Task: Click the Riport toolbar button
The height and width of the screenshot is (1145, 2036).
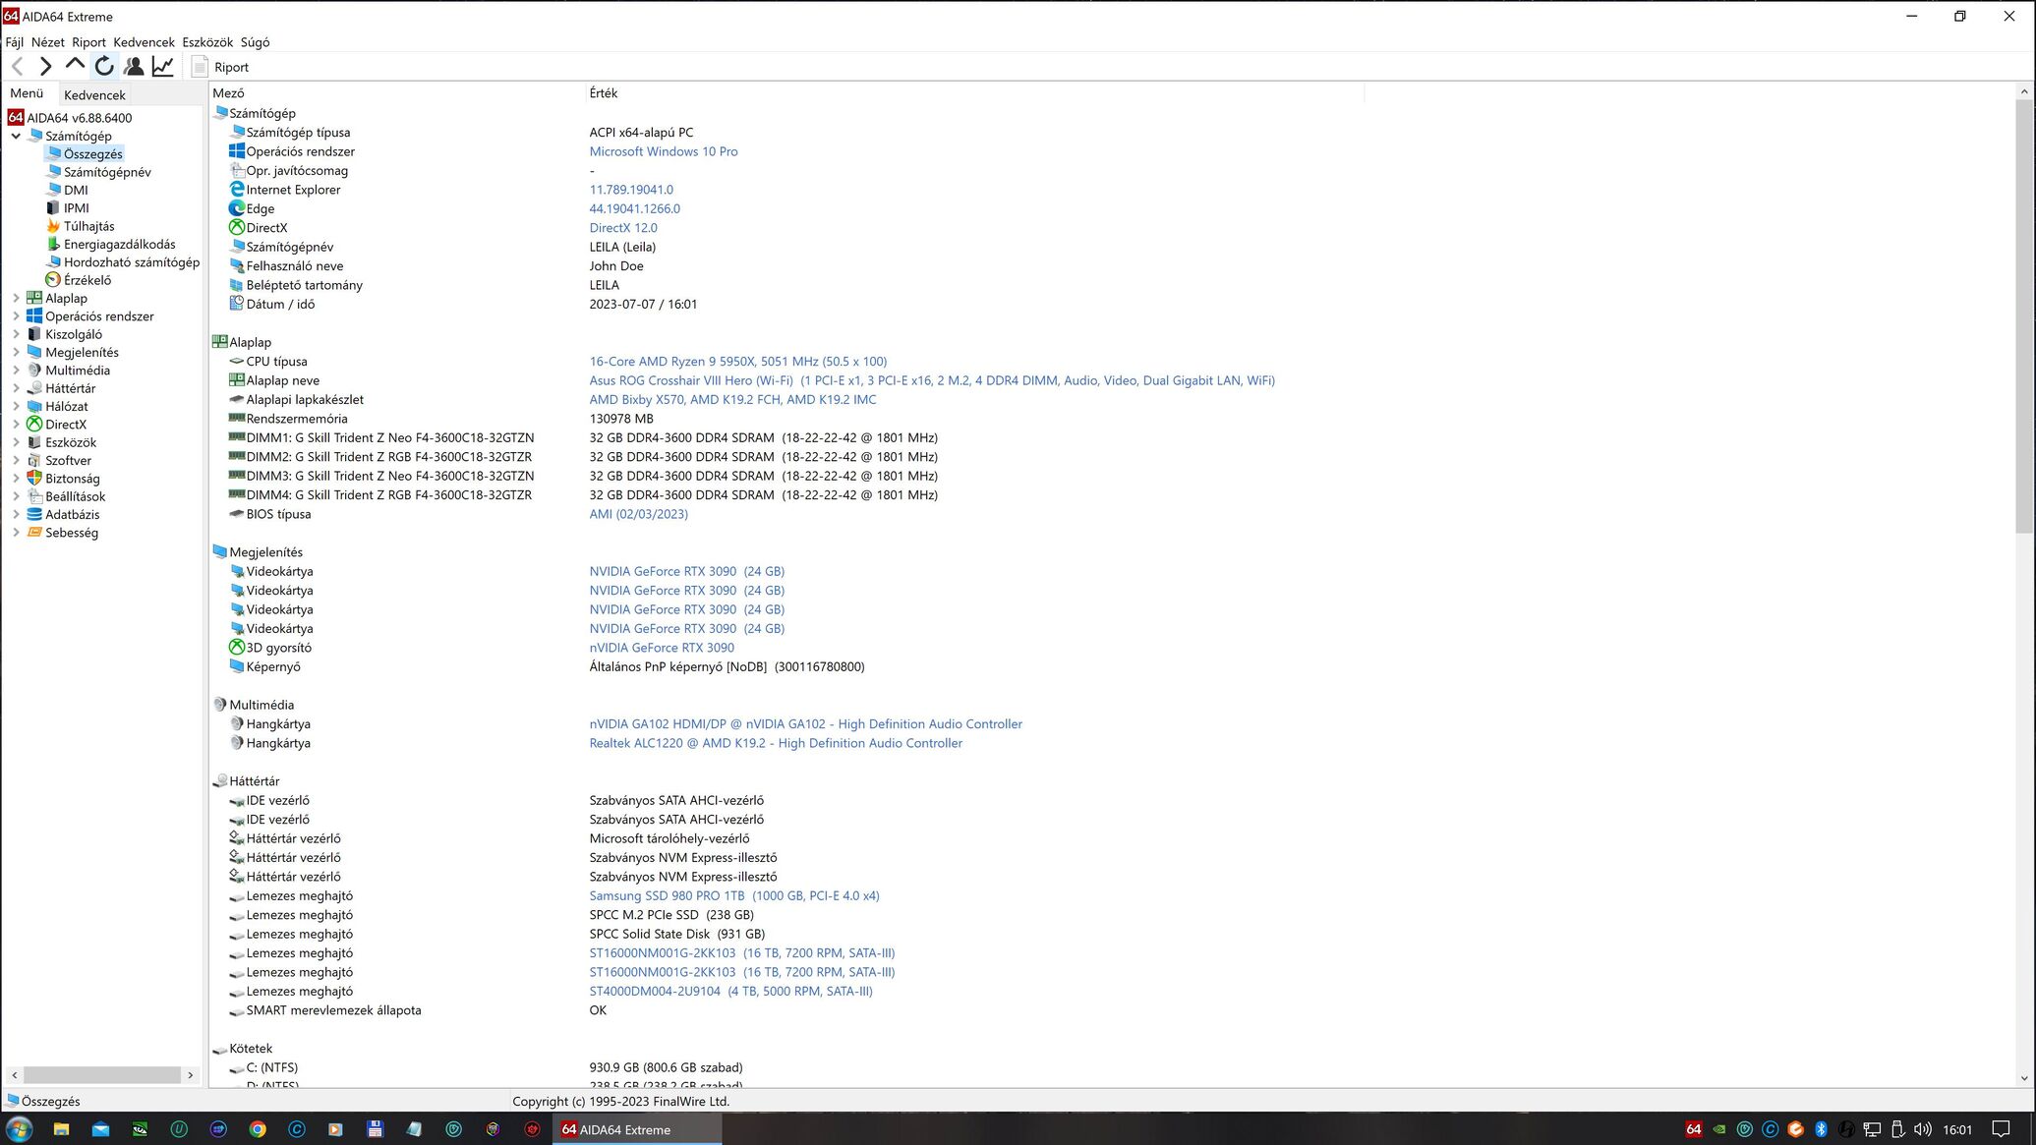Action: (x=220, y=67)
